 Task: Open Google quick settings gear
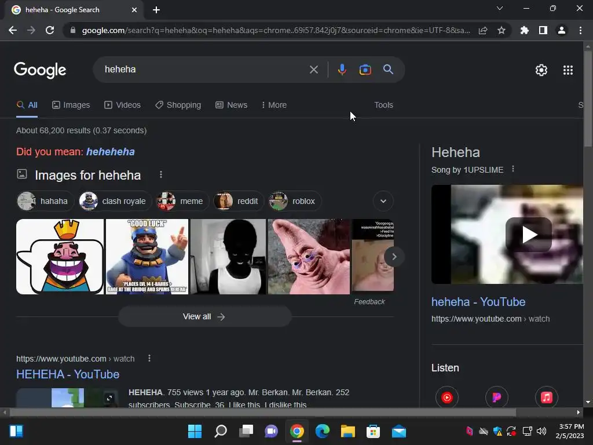(x=541, y=70)
